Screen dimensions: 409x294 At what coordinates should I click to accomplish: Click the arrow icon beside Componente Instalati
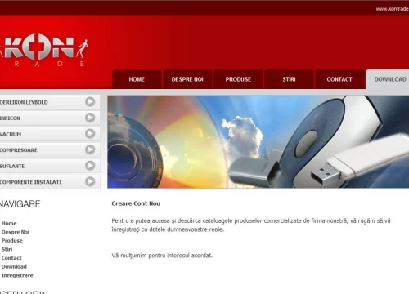[x=90, y=181]
